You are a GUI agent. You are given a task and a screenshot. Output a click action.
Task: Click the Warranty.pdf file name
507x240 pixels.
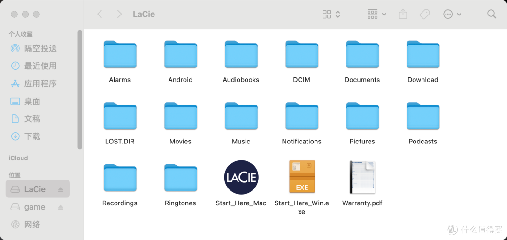(362, 203)
